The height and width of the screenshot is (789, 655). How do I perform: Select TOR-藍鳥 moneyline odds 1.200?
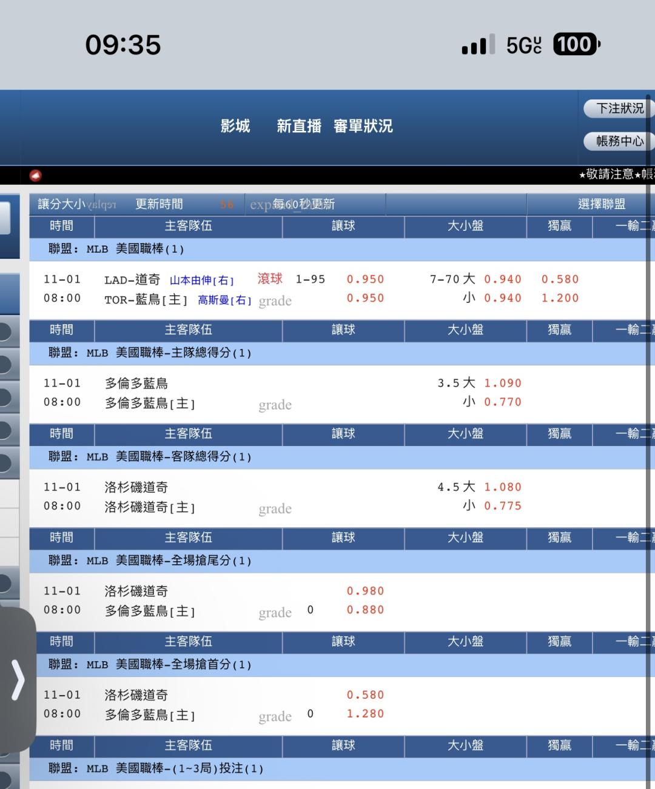click(560, 298)
